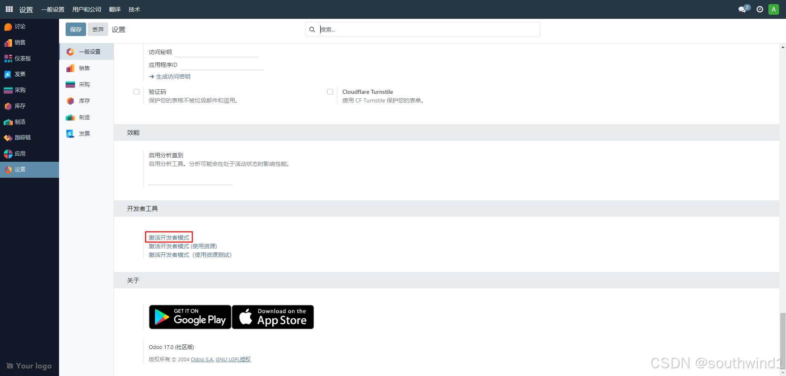Focus the 搜索 search field

pos(428,29)
